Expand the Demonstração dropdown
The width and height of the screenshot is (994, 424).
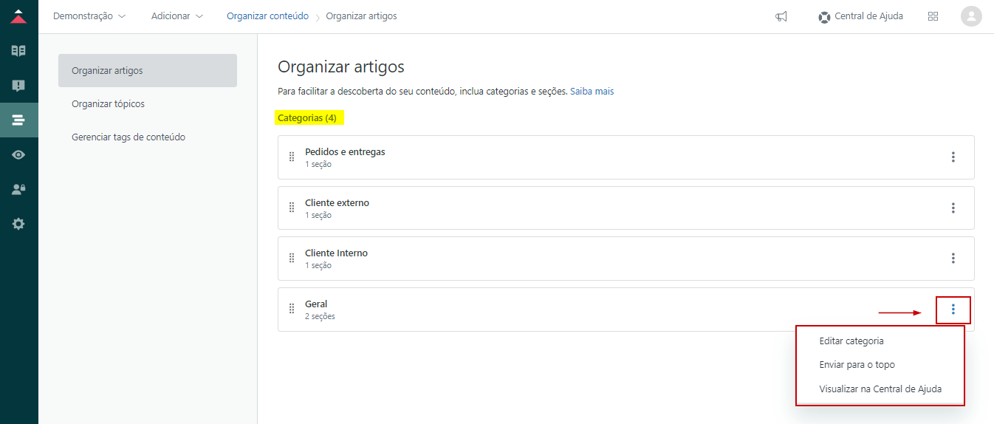pos(89,16)
